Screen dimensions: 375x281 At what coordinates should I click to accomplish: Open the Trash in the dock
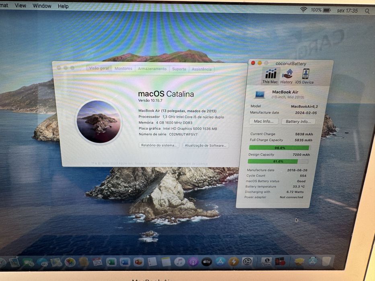coord(327,262)
